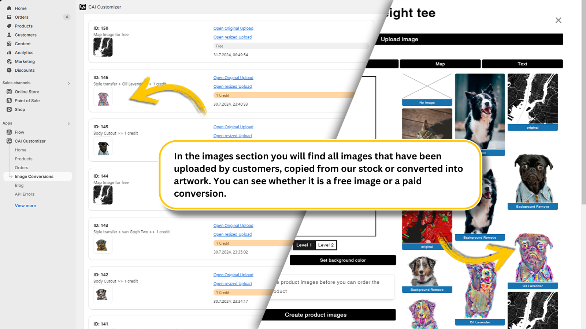The width and height of the screenshot is (586, 329).
Task: Open Discounts via its badge icon
Action: (9, 70)
